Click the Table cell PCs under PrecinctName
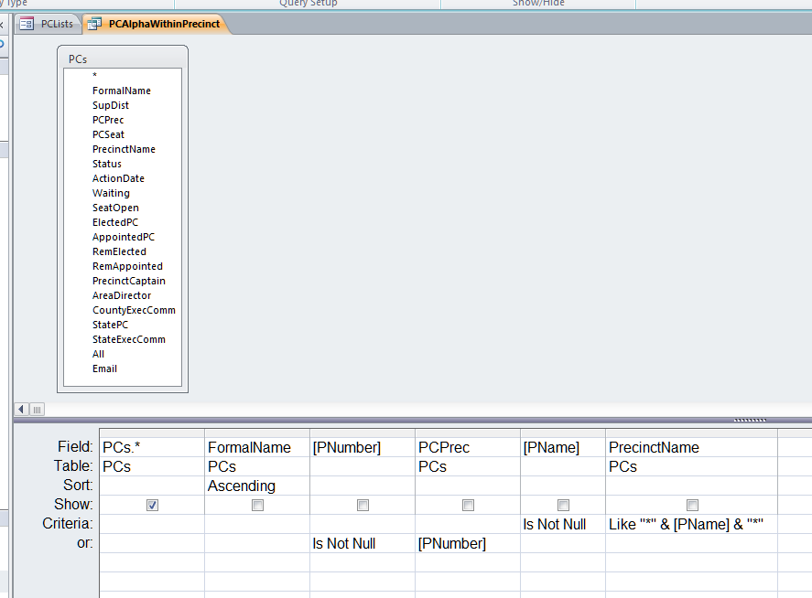Screen dimensions: 812x598 click(692, 466)
